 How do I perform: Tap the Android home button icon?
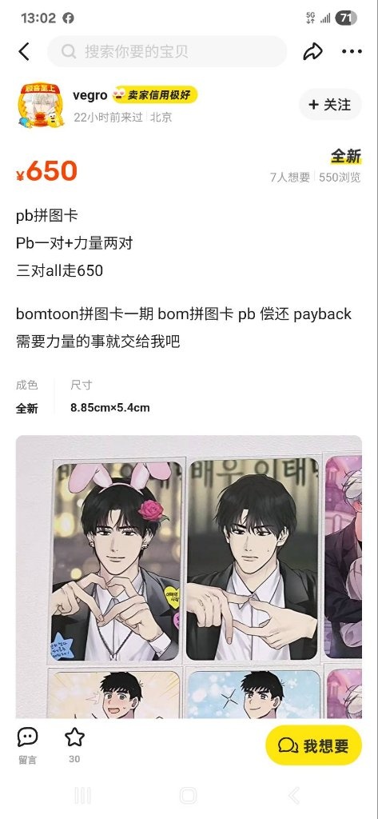point(188,796)
